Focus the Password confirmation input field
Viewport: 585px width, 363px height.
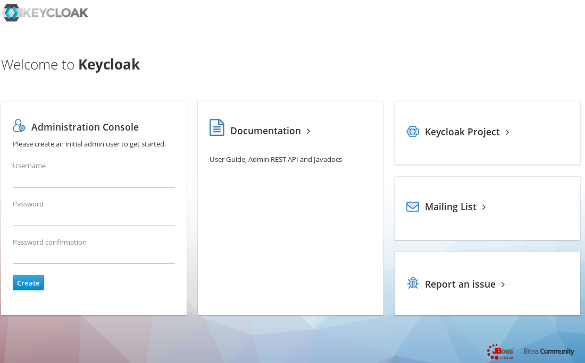94,256
